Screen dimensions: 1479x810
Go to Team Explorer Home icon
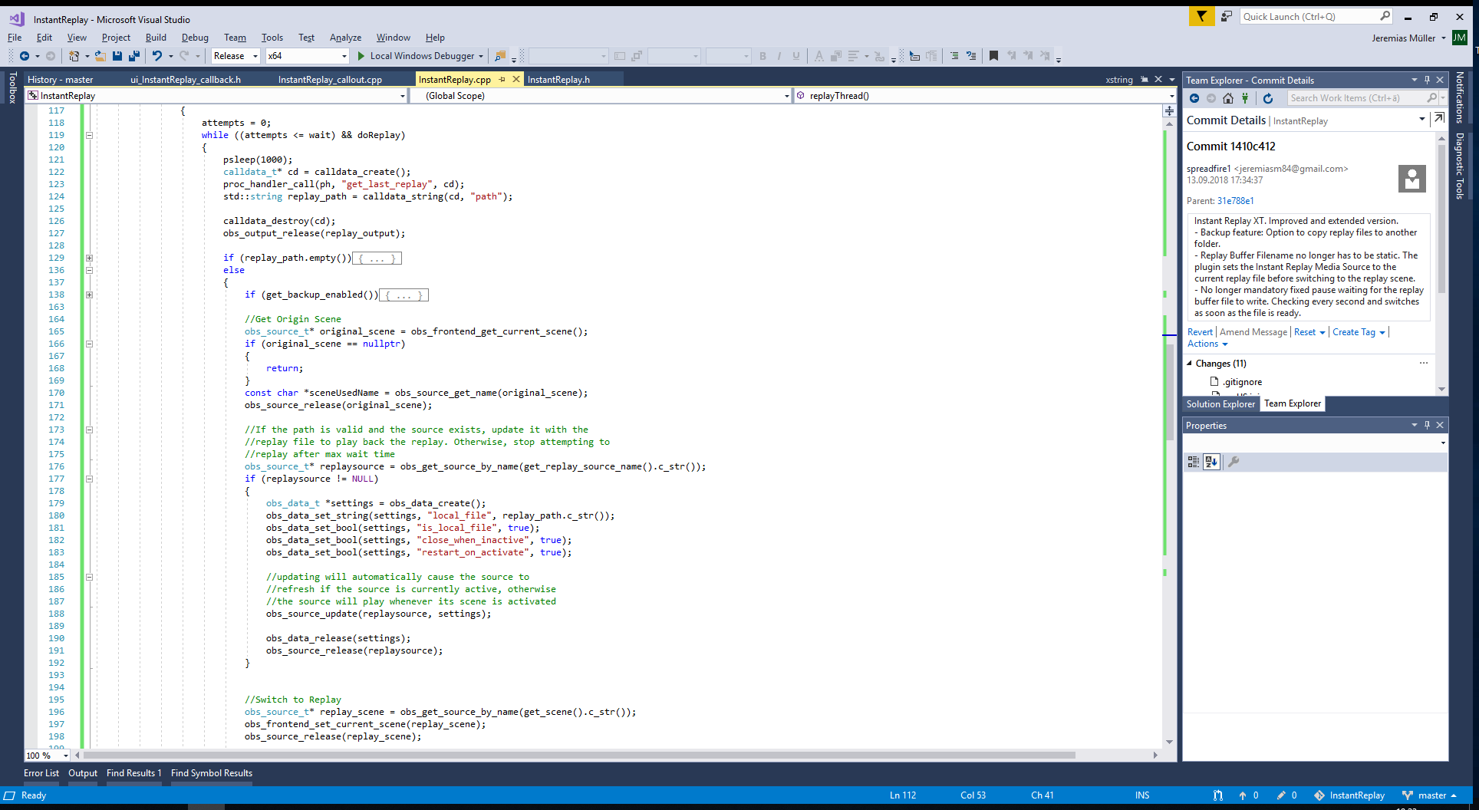1228,98
